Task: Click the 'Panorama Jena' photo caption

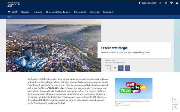Action: [110, 61]
